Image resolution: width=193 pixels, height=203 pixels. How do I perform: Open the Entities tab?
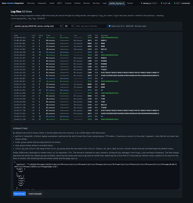[x=77, y=3]
